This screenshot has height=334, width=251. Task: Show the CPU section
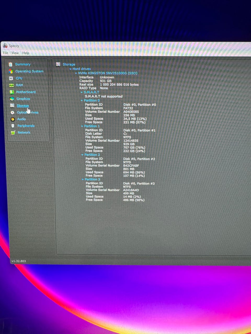pyautogui.click(x=19, y=78)
